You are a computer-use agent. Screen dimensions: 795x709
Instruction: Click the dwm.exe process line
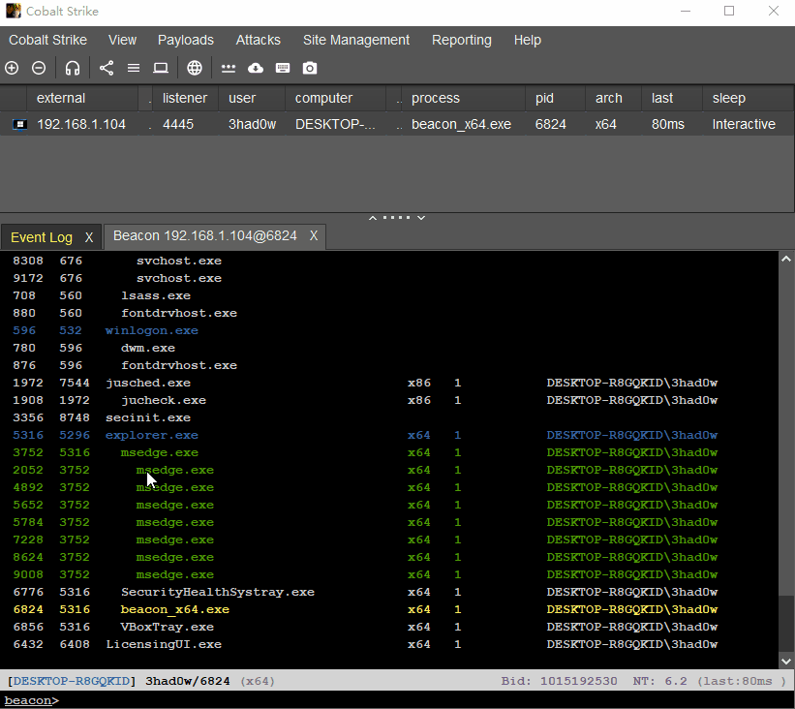148,348
